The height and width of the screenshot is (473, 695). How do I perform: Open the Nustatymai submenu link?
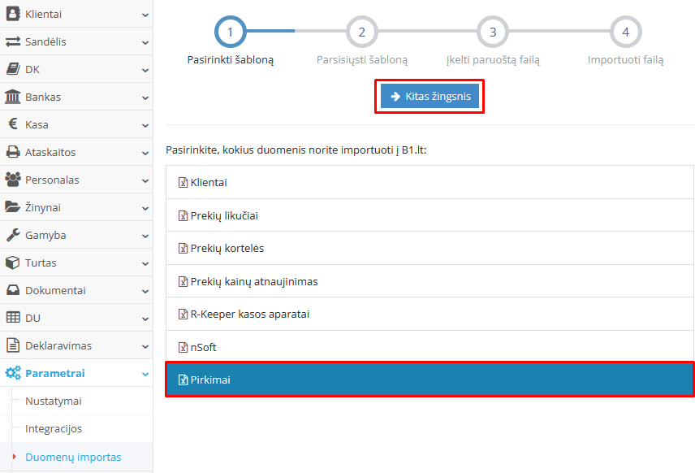[54, 401]
